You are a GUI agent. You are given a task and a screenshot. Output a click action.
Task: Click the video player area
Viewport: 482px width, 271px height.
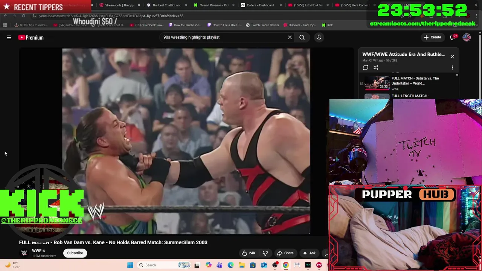coord(186,141)
